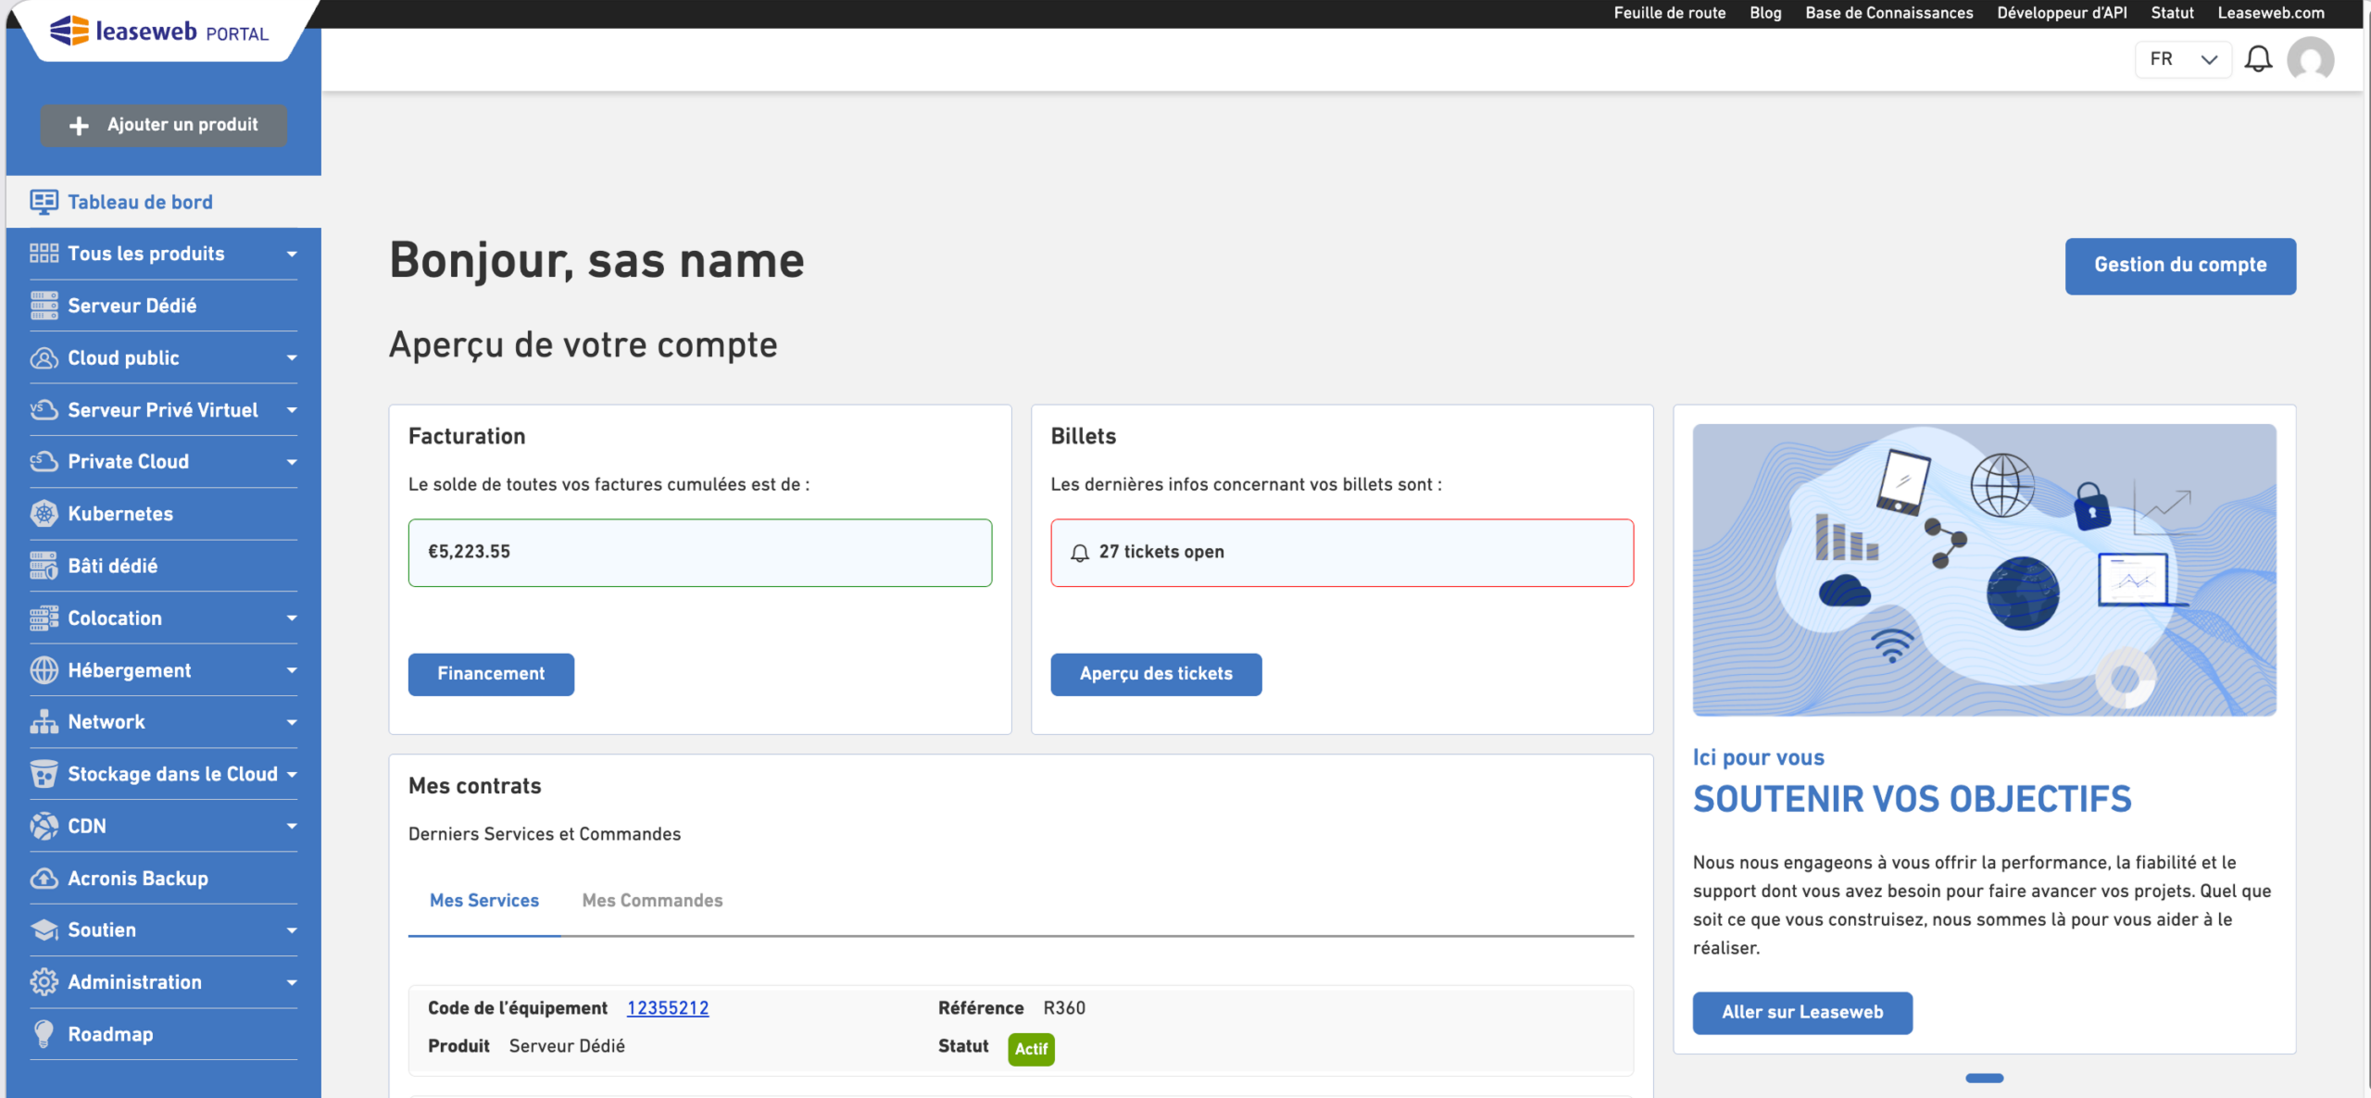The height and width of the screenshot is (1098, 2371).
Task: Expand Stockage dans le Cloud arrow
Action: click(x=292, y=774)
